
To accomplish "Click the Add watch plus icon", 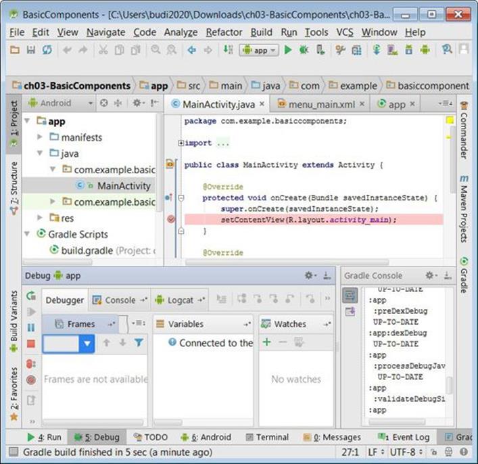I will 267,342.
